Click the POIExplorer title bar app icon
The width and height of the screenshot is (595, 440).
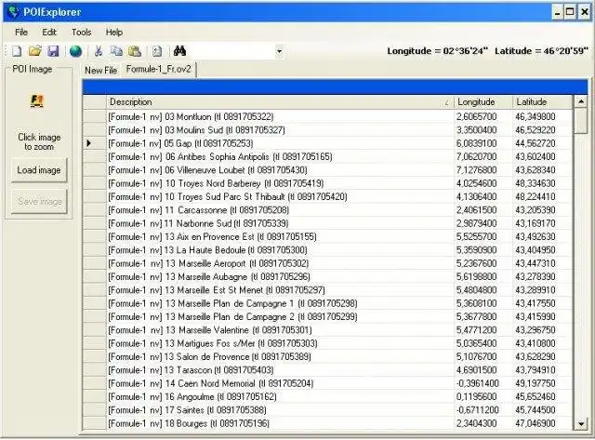coord(14,12)
